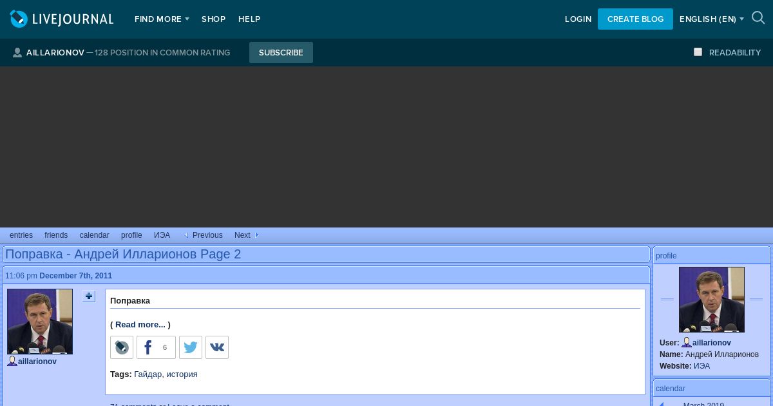This screenshot has width=773, height=406.
Task: Expand the Find More dropdown
Action: tap(162, 19)
